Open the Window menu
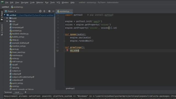The width and height of the screenshot is (176, 99). tap(65, 2)
